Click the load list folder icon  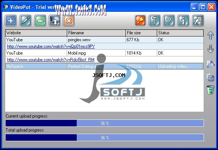(x=211, y=64)
